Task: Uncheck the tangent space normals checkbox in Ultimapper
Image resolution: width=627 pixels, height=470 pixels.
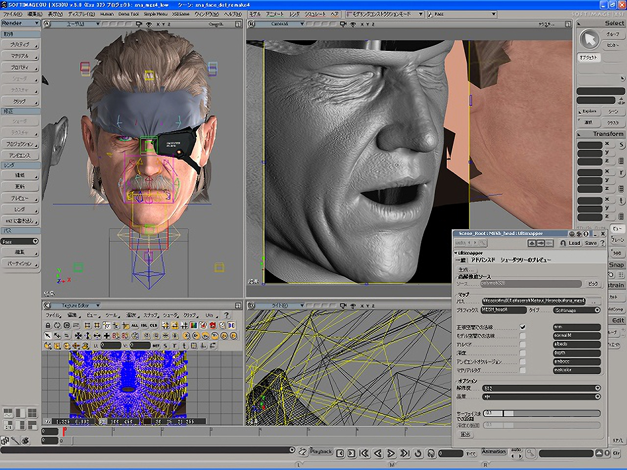Action: [522, 326]
